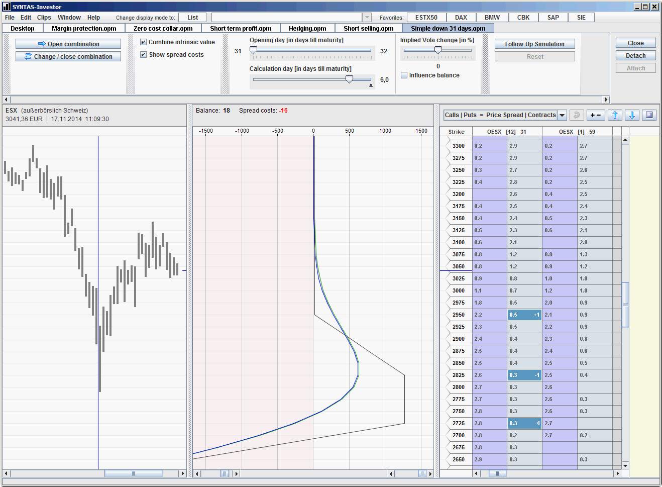Open the Edit menu
662x487 pixels.
click(x=26, y=18)
